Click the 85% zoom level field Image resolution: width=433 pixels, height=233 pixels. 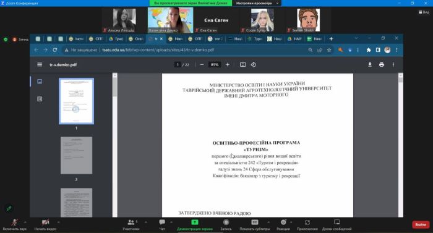pos(215,65)
